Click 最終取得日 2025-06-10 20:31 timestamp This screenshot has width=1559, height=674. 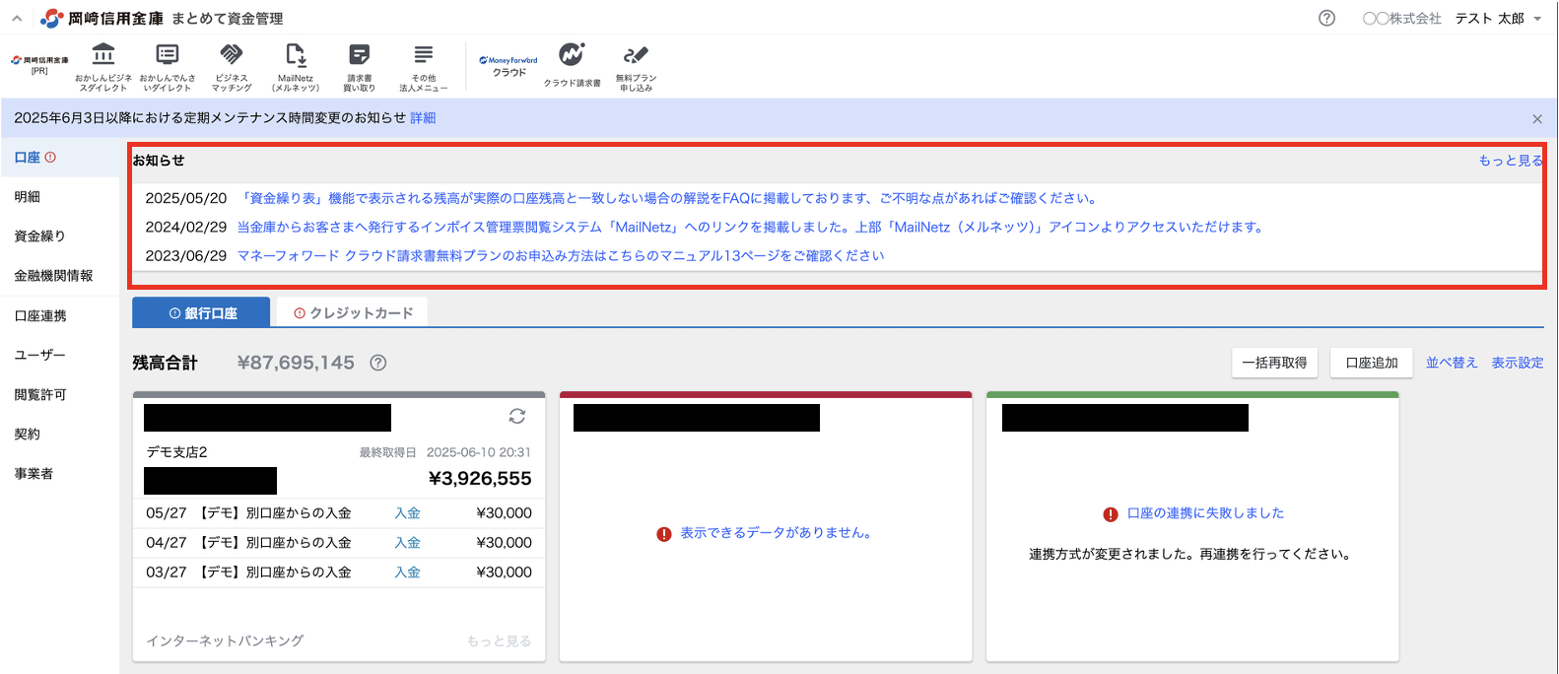click(445, 452)
